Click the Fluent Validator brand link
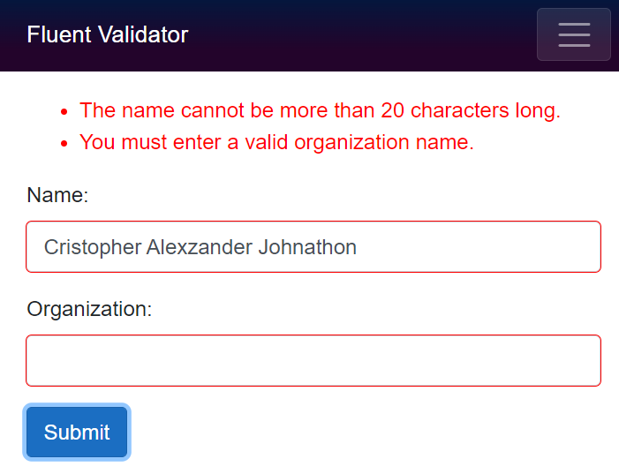619x474 pixels. point(107,34)
